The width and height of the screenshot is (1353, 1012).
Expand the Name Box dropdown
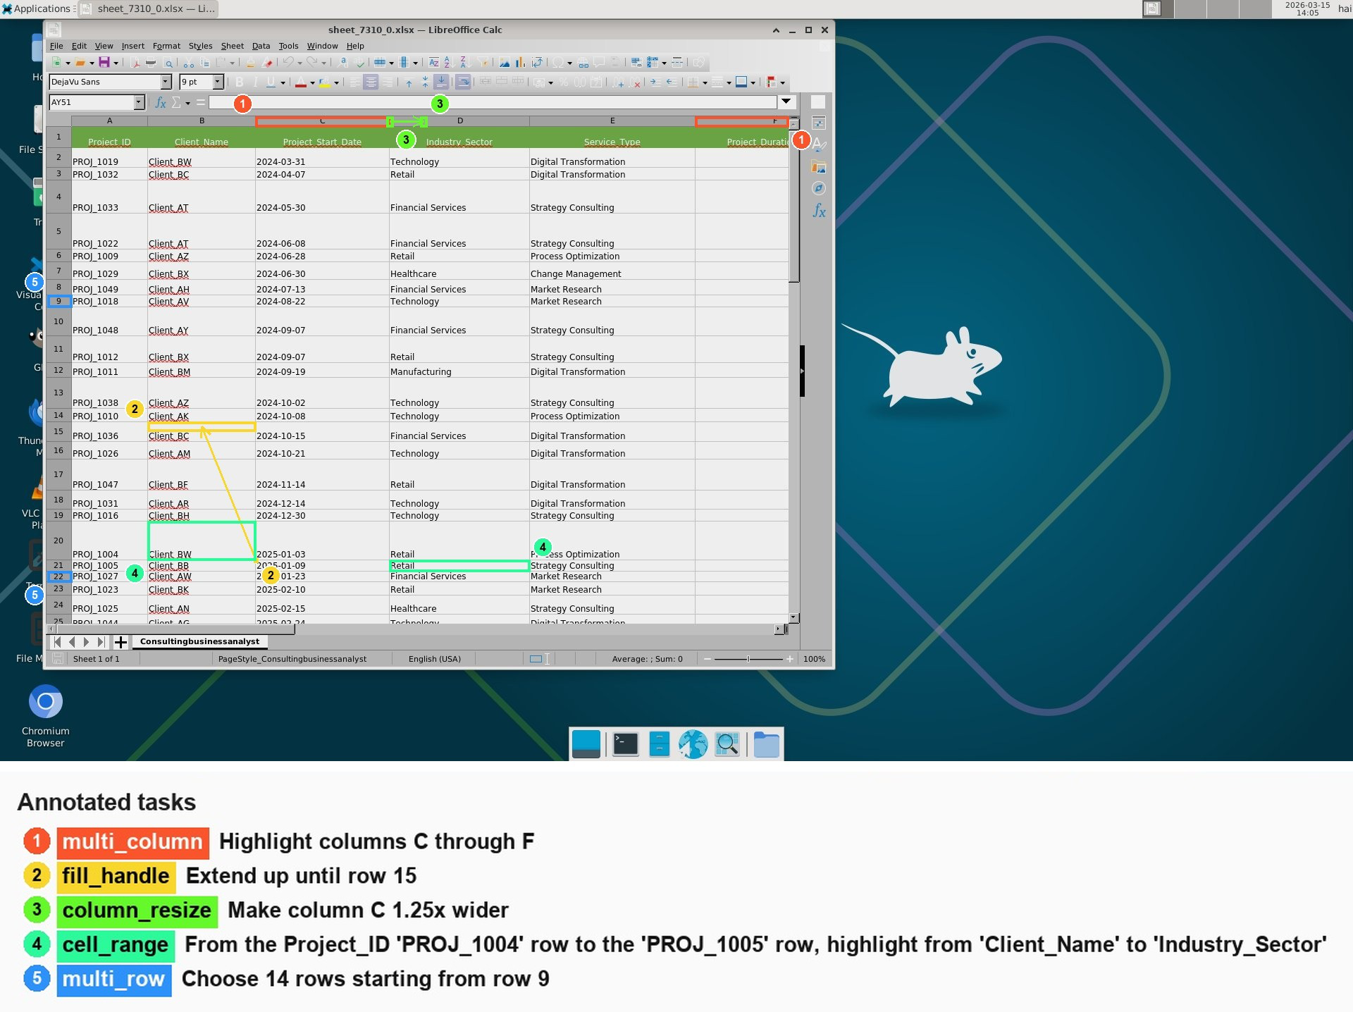pyautogui.click(x=139, y=102)
